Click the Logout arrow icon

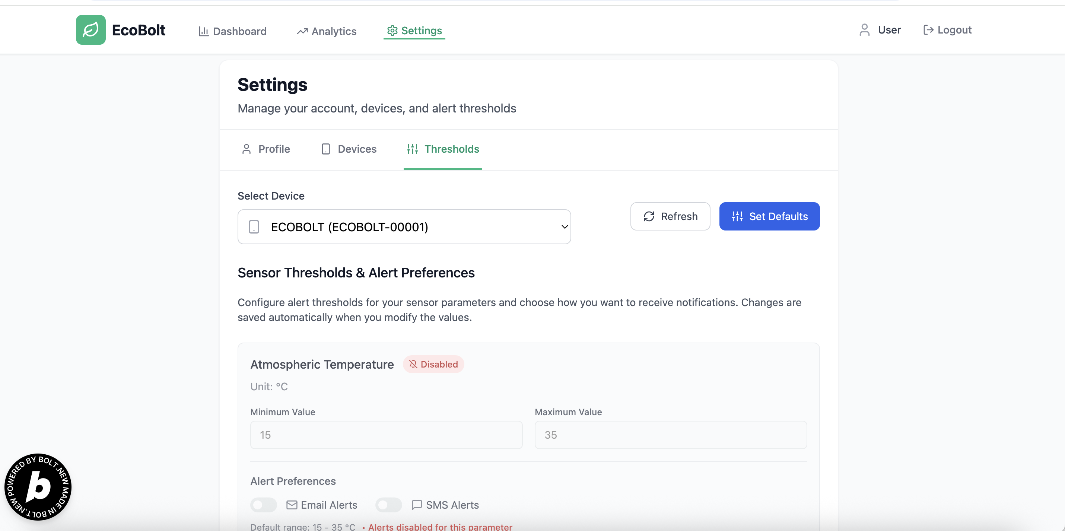[928, 30]
